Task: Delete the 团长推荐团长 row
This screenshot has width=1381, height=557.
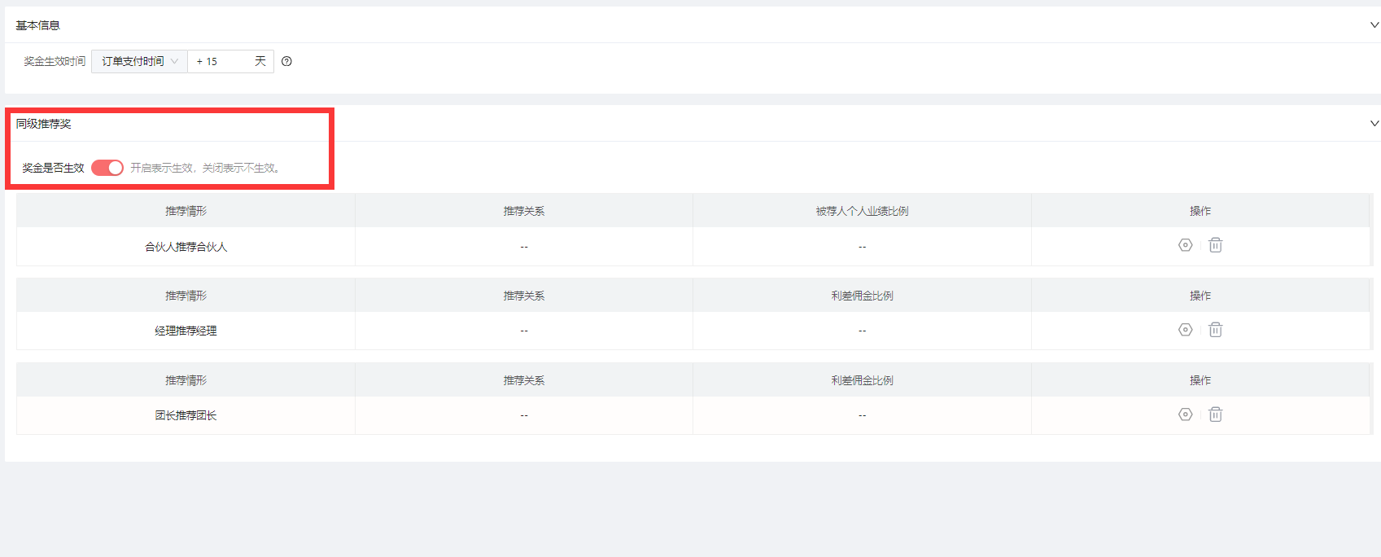Action: point(1215,414)
